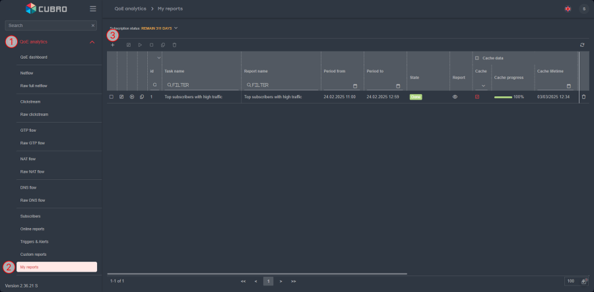Viewport: 594px width, 292px height.
Task: Select the row checkbox for task 1
Action: point(112,97)
